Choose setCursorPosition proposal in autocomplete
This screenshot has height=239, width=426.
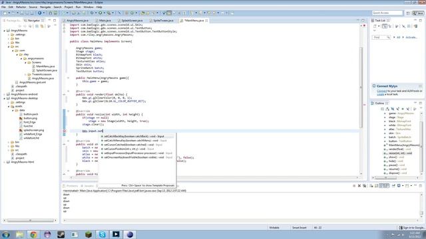click(137, 149)
